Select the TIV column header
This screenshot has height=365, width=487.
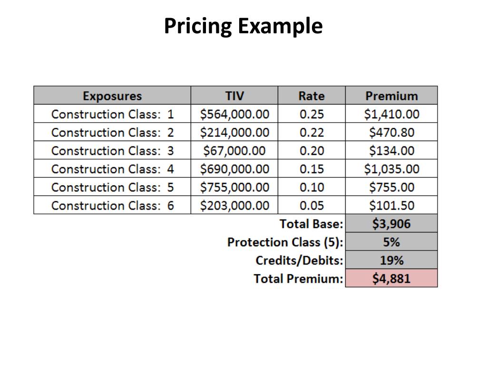234,95
